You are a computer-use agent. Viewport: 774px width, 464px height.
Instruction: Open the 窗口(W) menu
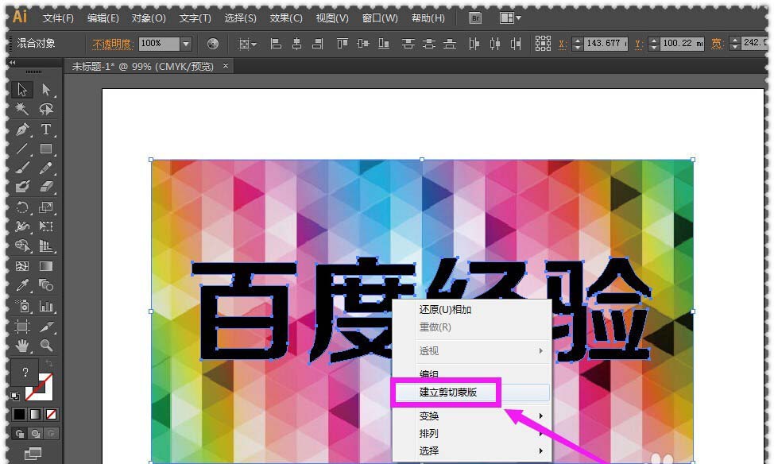[380, 18]
